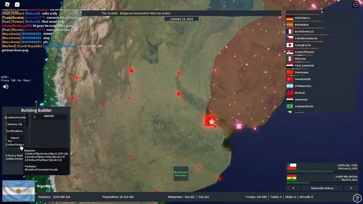Viewport: 363px width, 204px height.
Task: Collapse the player list chevron
Action: tap(322, 12)
